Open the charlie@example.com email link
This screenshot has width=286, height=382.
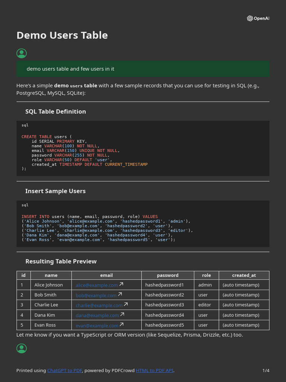click(x=99, y=305)
